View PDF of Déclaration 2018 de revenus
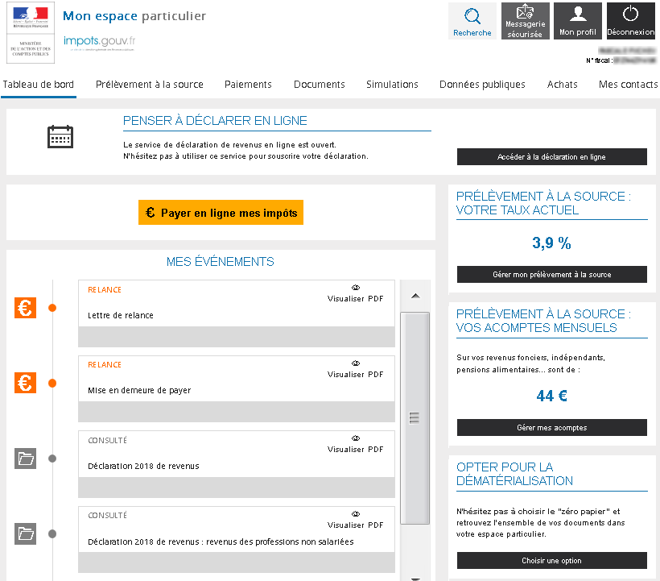Viewport: 660px width, 581px height. tap(355, 444)
